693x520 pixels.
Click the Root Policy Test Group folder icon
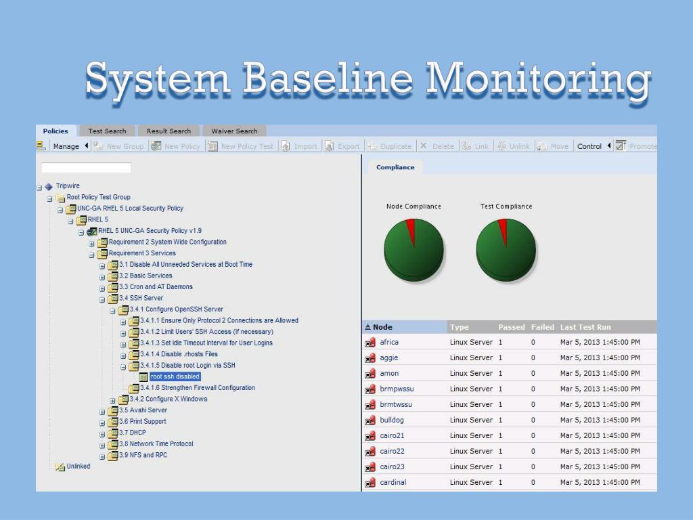[60, 198]
